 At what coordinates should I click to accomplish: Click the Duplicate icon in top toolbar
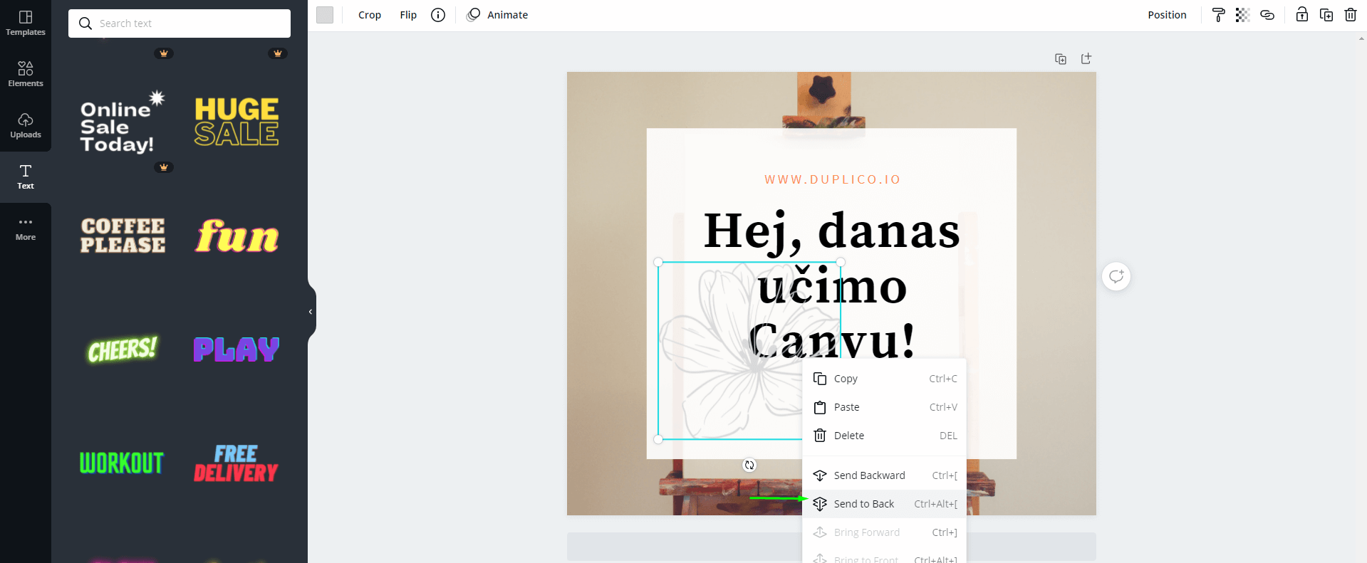tap(1326, 15)
